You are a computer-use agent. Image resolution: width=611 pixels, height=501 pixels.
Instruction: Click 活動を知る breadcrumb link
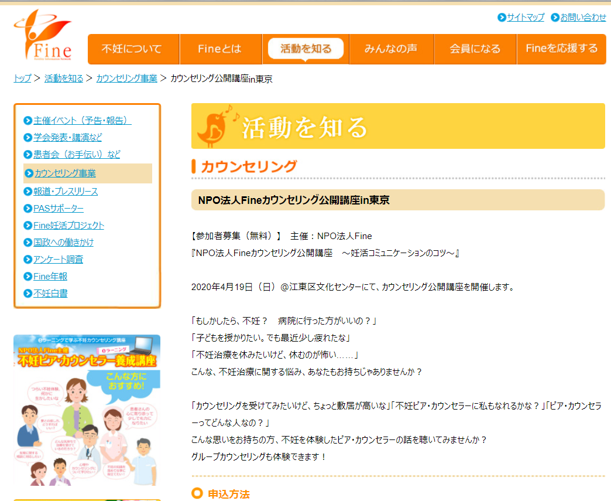point(64,79)
